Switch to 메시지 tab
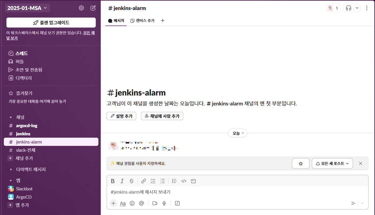The image size is (375, 215). (116, 21)
